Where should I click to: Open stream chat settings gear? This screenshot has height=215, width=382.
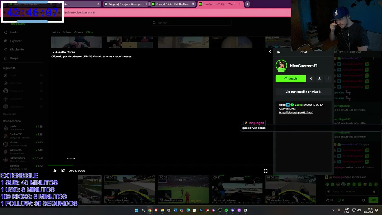pyautogui.click(x=363, y=200)
